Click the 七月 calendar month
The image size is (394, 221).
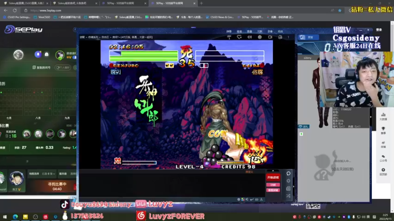click(x=9, y=118)
